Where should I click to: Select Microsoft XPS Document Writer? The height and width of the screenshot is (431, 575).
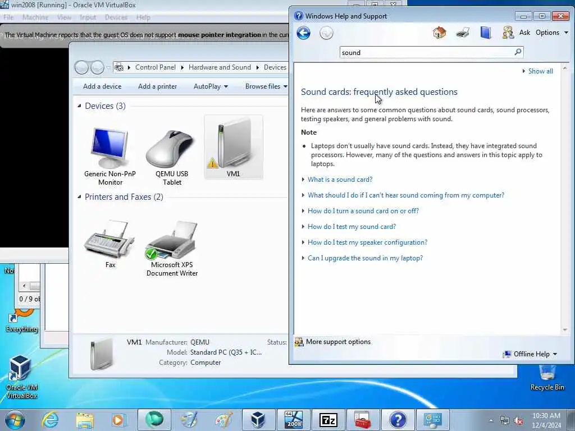172,248
